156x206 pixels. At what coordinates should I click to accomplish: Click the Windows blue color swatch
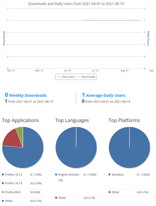(x=110, y=174)
